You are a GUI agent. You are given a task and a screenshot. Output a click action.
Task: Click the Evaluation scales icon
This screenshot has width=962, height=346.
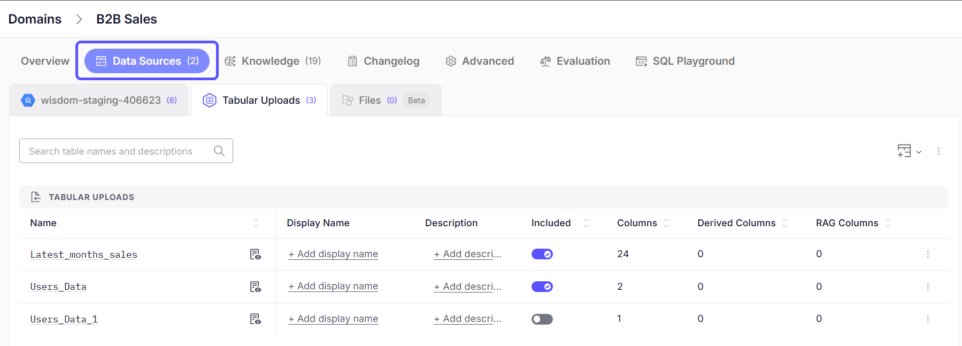[545, 61]
